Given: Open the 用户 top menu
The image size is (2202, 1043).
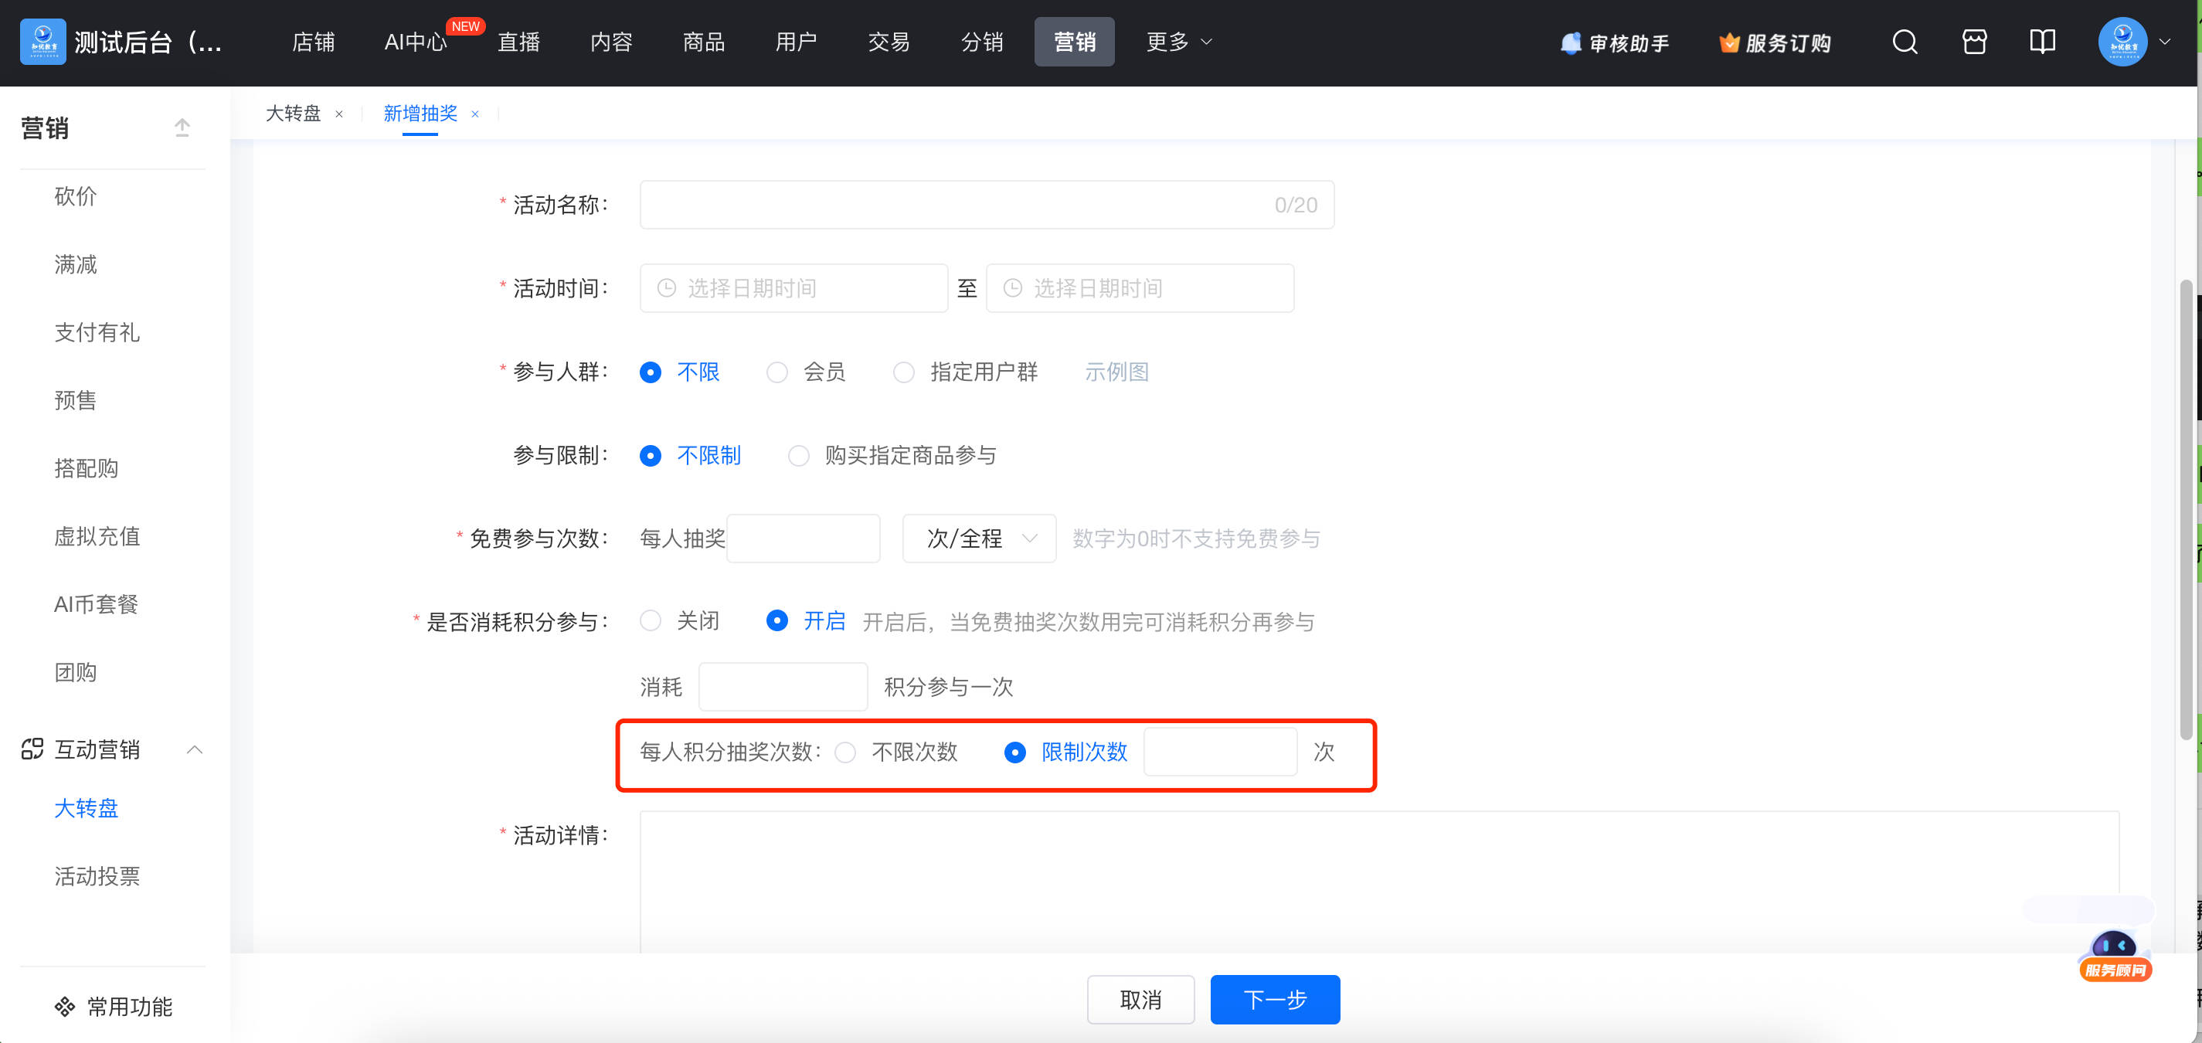Looking at the screenshot, I should coord(796,41).
